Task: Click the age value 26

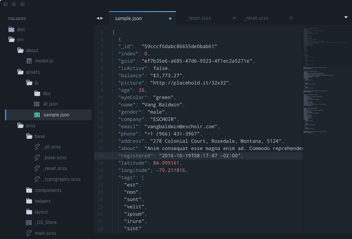Action: (x=141, y=90)
